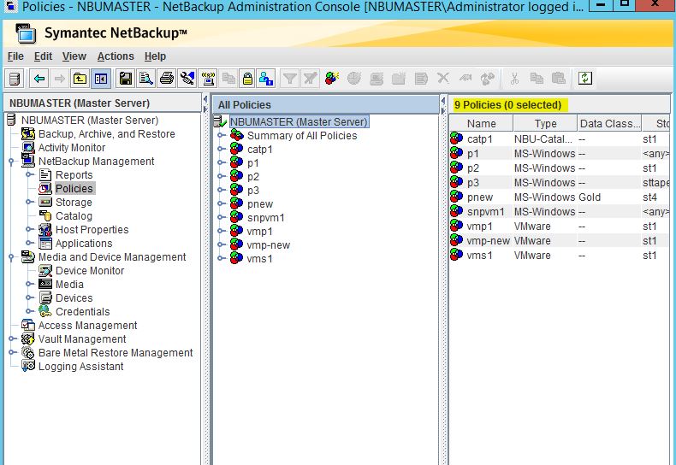Image resolution: width=676 pixels, height=465 pixels.
Task: Select Policies in the left tree
Action: click(74, 189)
